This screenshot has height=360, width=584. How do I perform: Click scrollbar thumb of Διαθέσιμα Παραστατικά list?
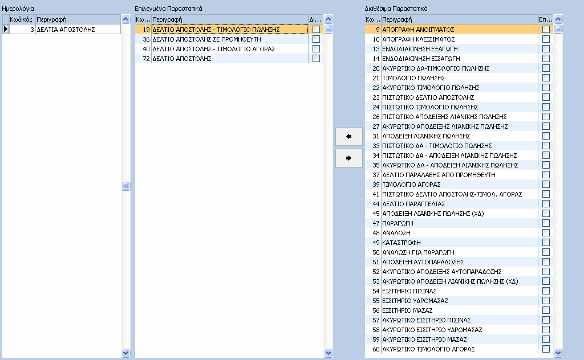click(558, 28)
